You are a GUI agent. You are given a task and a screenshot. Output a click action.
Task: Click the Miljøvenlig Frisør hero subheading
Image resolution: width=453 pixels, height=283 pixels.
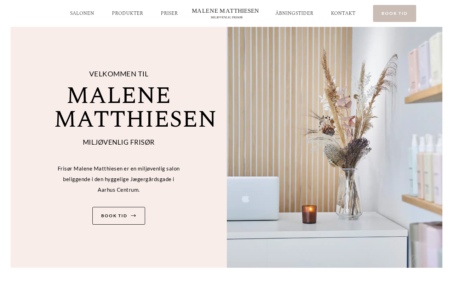[x=119, y=142]
